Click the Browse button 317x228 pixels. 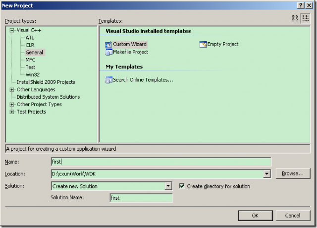tap(293, 173)
